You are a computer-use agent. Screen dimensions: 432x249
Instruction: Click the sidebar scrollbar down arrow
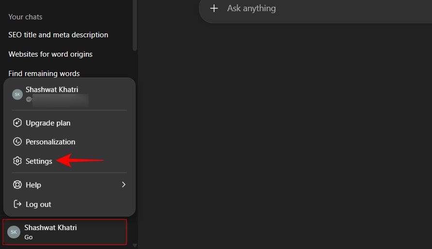(x=135, y=245)
